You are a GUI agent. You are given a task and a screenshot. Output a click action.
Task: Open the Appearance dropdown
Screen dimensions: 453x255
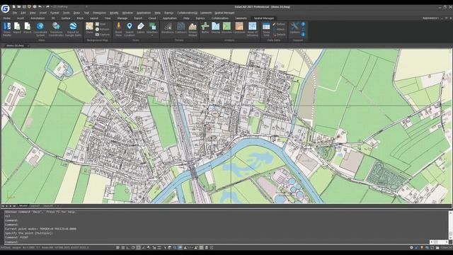430,18
